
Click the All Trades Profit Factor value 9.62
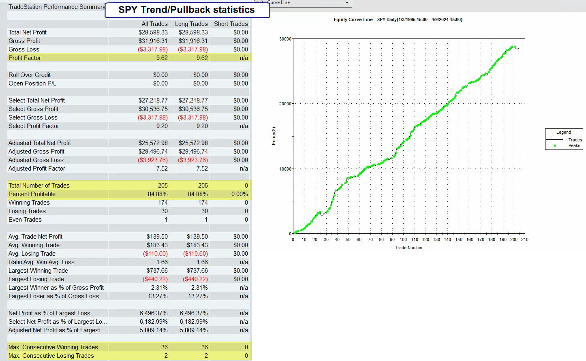(x=162, y=58)
